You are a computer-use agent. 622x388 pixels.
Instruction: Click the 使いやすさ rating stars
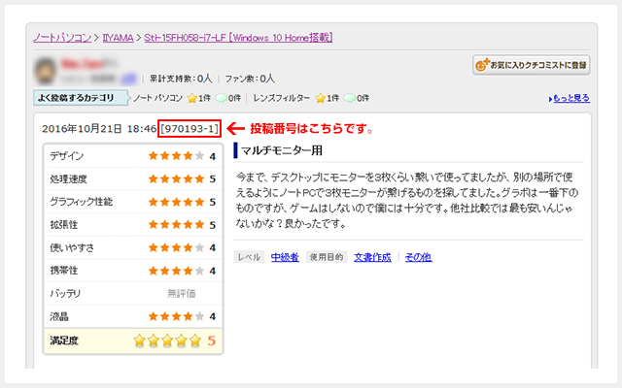(x=176, y=248)
